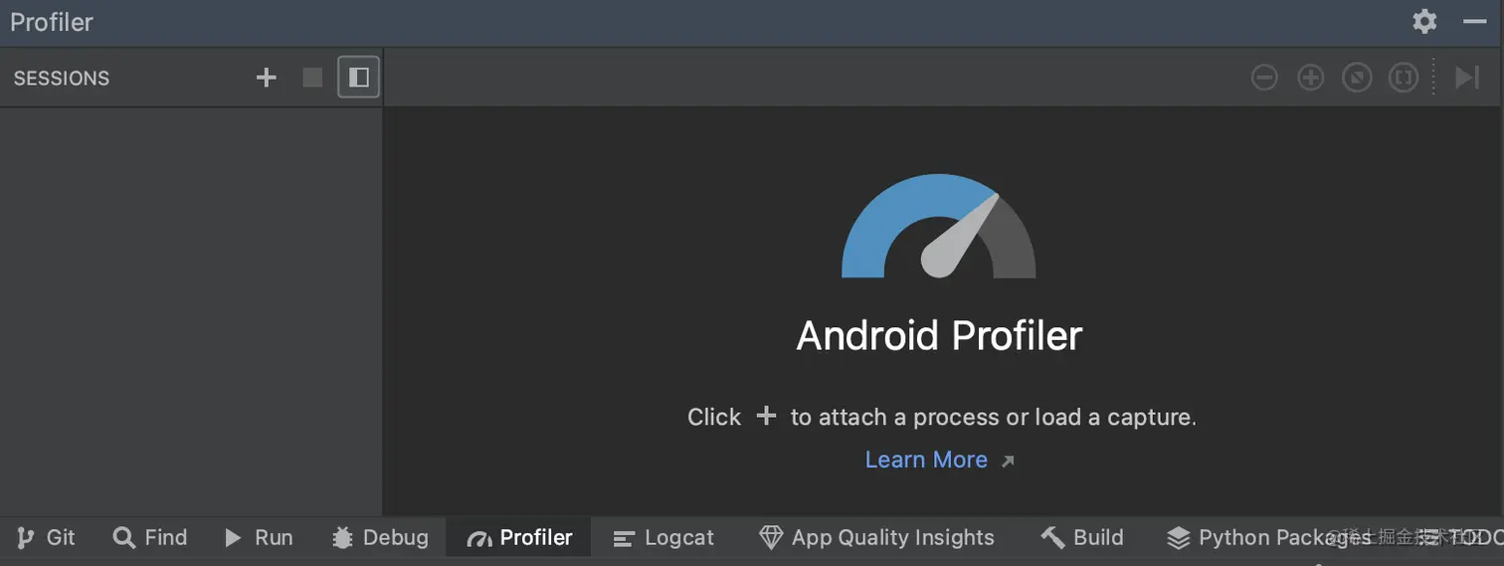Viewport: 1504px width, 566px height.
Task: Open App Quality Insights panel
Action: 876,538
